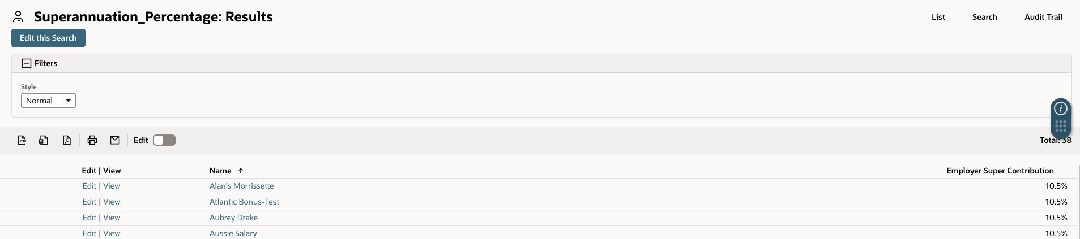Sort by Employer Super Contribution column header
The width and height of the screenshot is (1080, 239).
click(1000, 171)
